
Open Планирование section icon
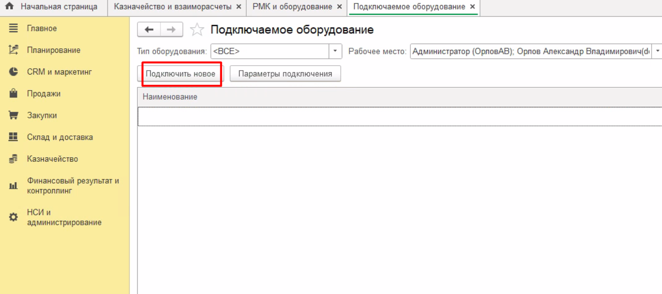tap(13, 50)
